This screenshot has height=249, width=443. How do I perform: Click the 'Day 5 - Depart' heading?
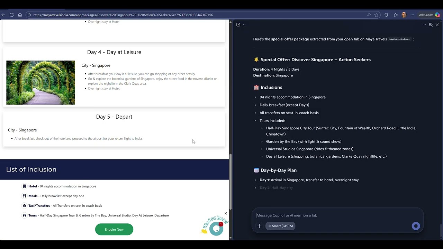click(x=114, y=117)
